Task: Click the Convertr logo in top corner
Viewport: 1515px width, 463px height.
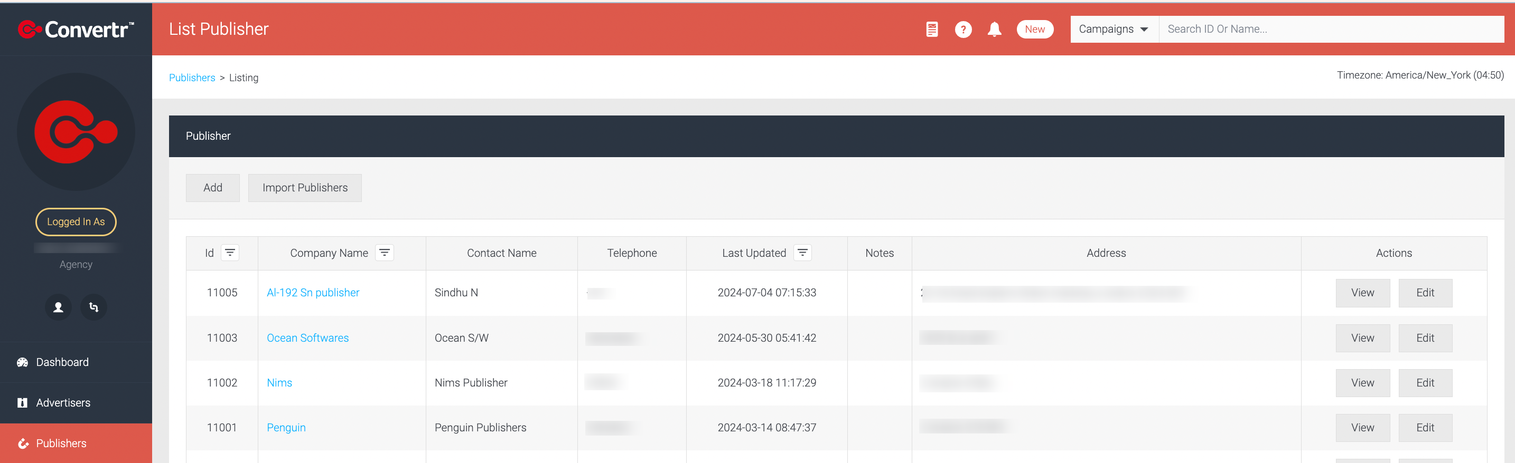Action: tap(76, 29)
